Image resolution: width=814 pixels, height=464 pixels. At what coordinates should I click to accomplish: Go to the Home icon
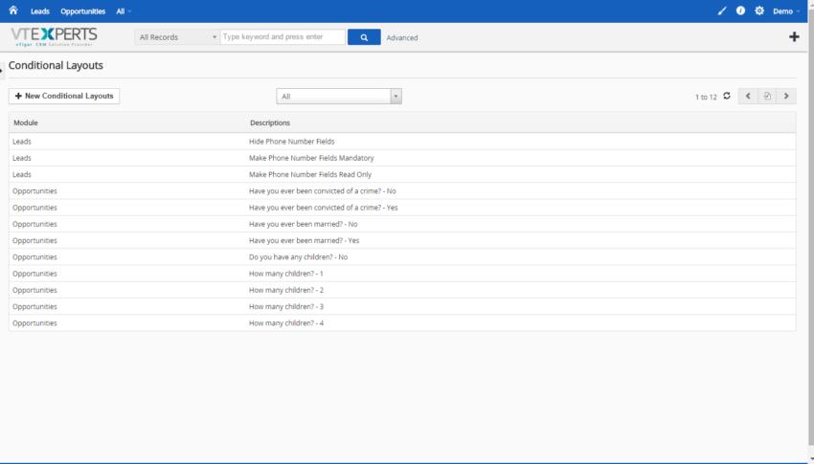pyautogui.click(x=13, y=11)
